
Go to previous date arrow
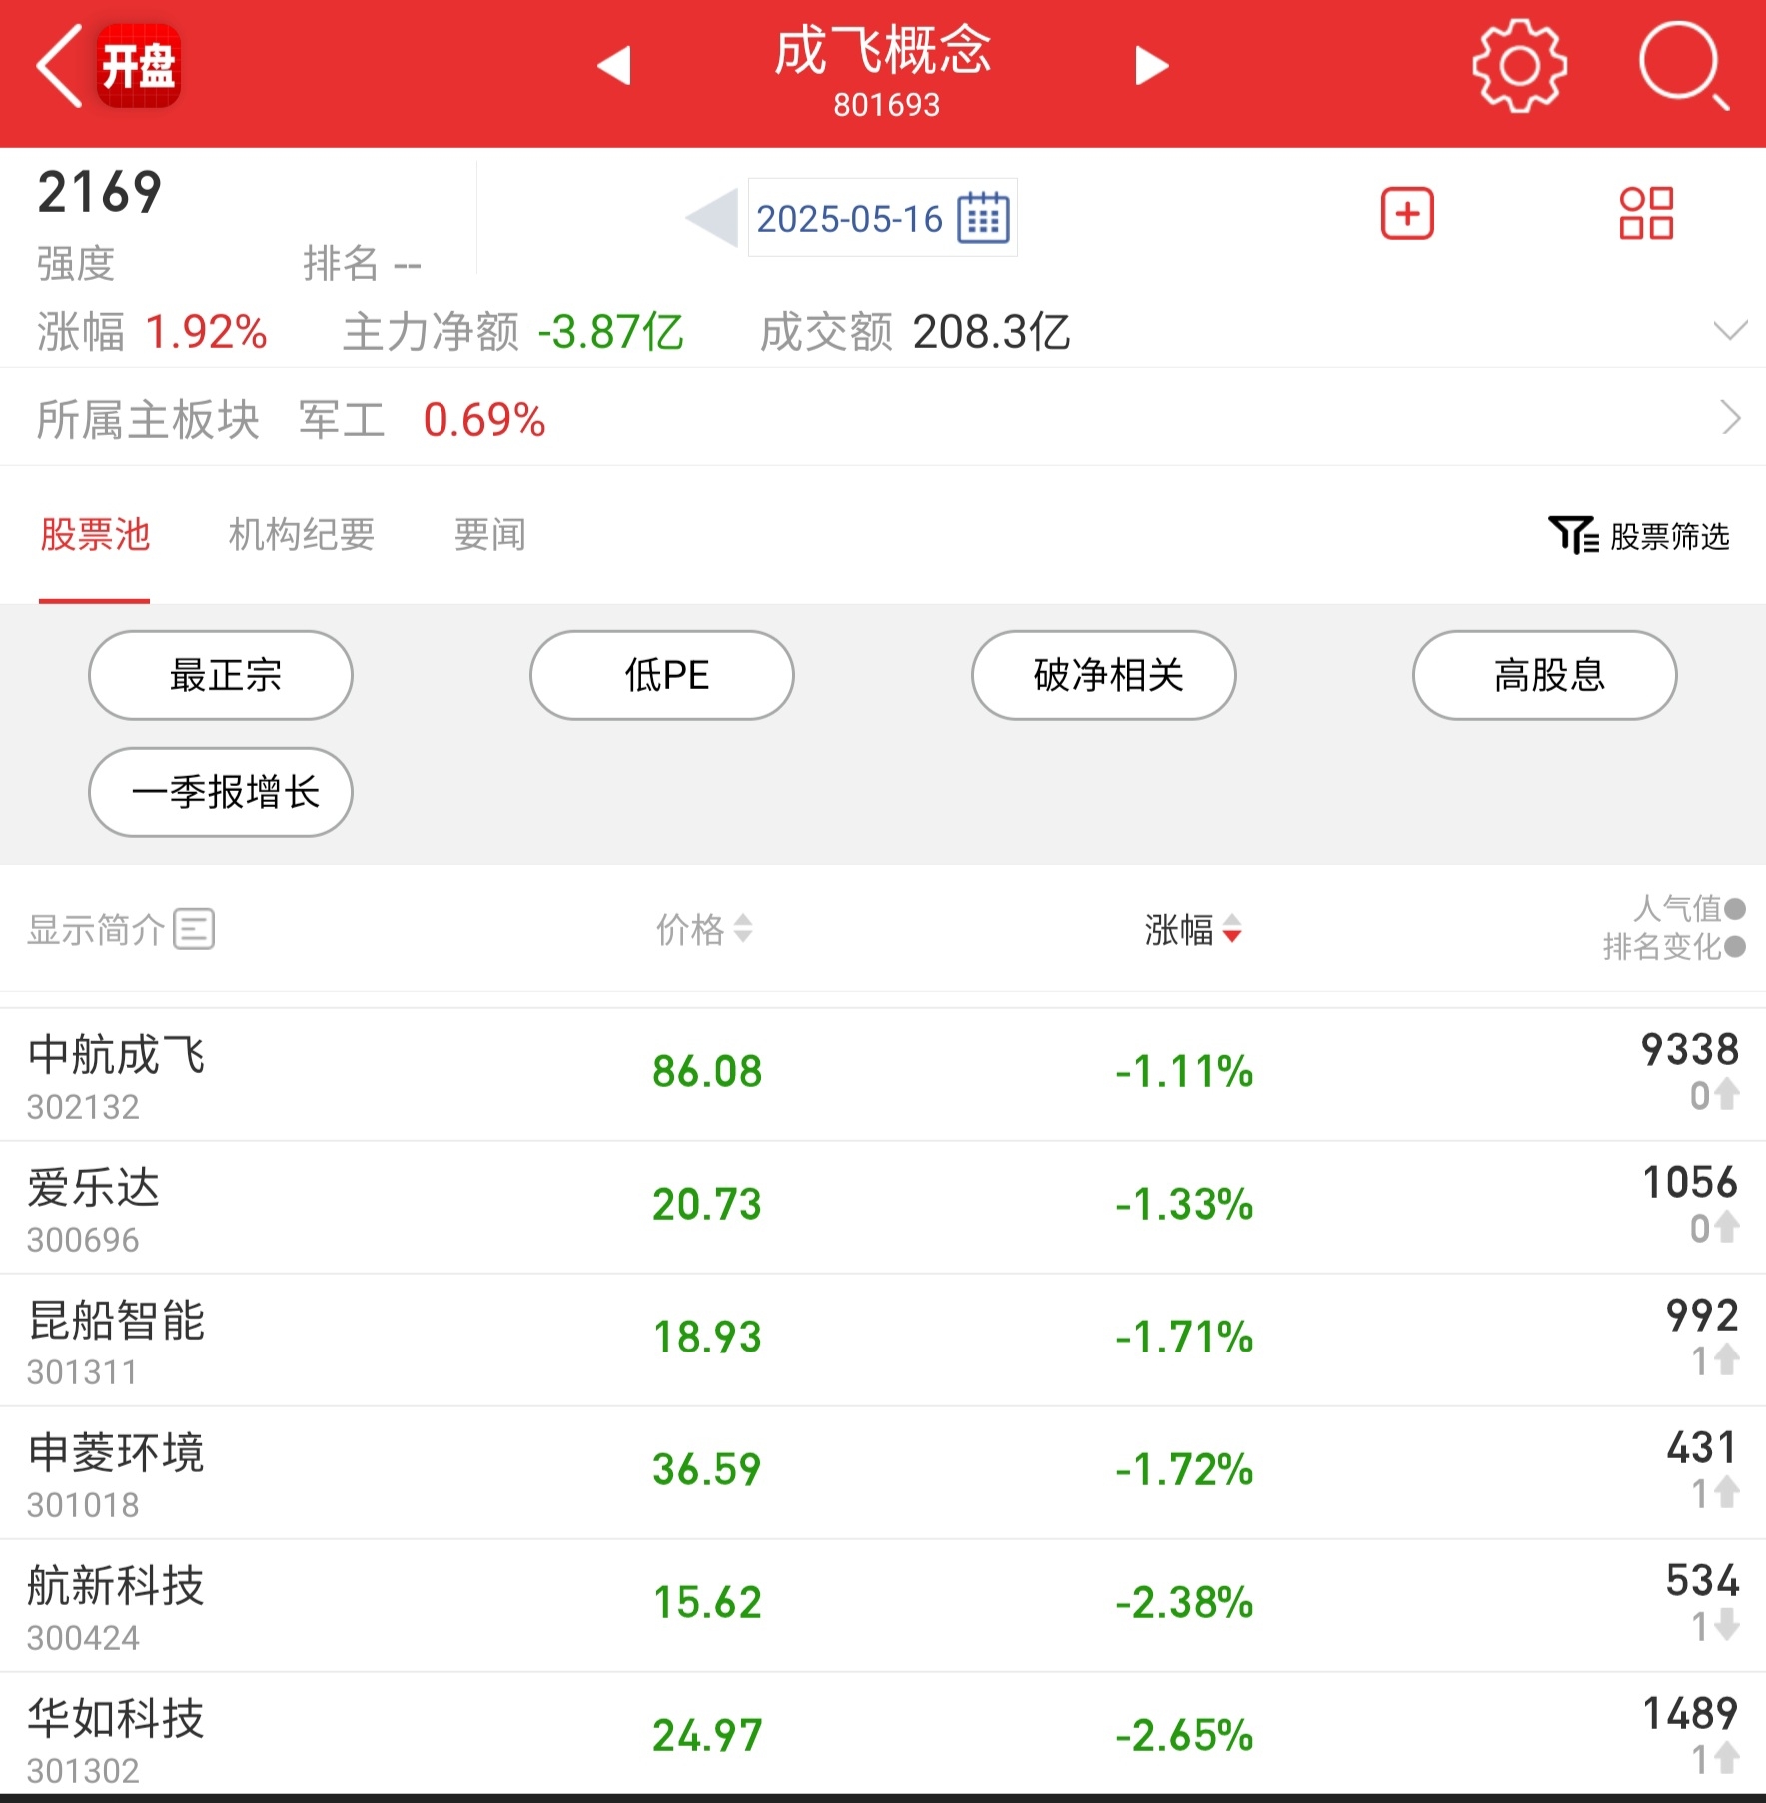tap(712, 217)
